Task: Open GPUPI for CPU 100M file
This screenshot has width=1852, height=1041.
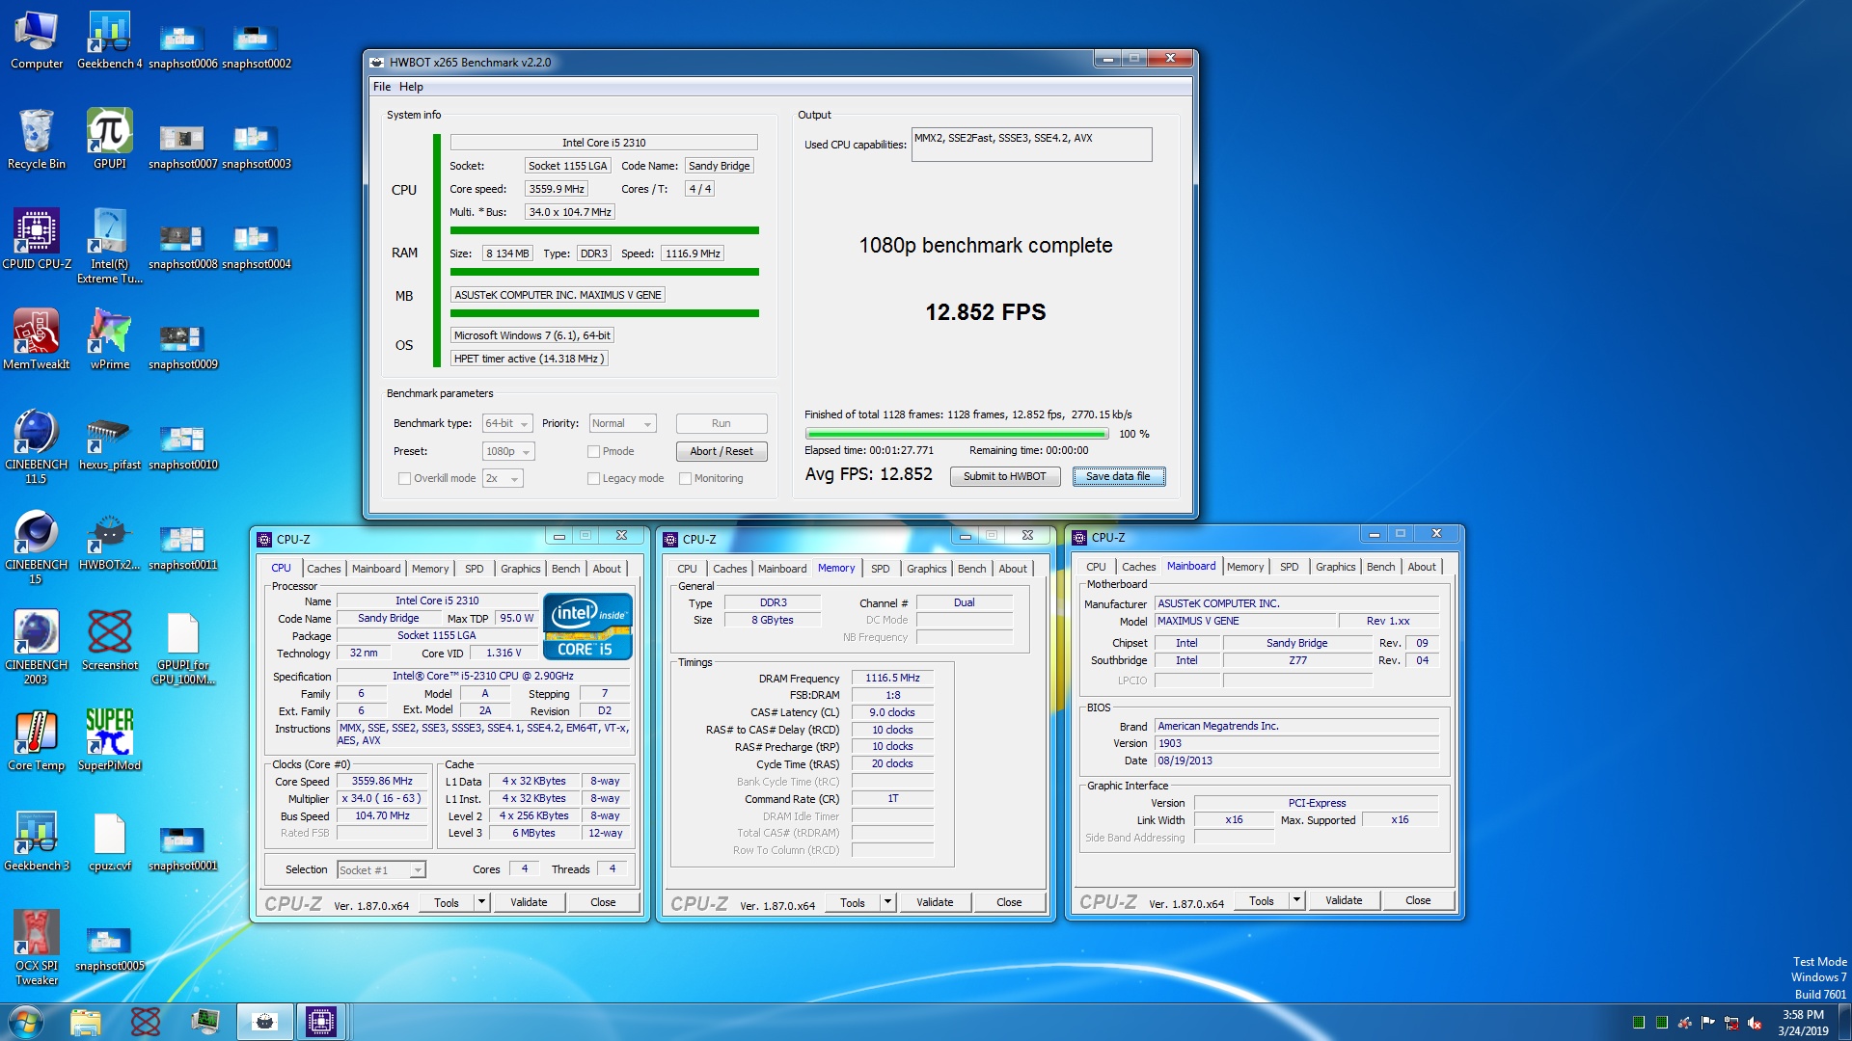Action: (x=183, y=648)
